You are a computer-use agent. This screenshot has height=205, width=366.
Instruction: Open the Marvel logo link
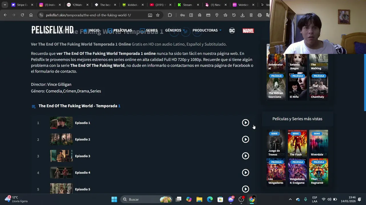point(248,30)
